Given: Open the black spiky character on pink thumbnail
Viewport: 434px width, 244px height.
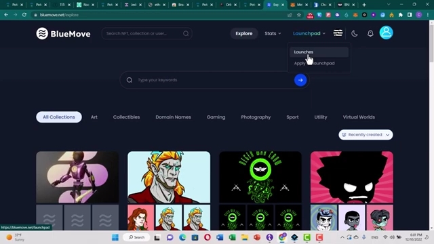Looking at the screenshot, I should click(x=352, y=177).
